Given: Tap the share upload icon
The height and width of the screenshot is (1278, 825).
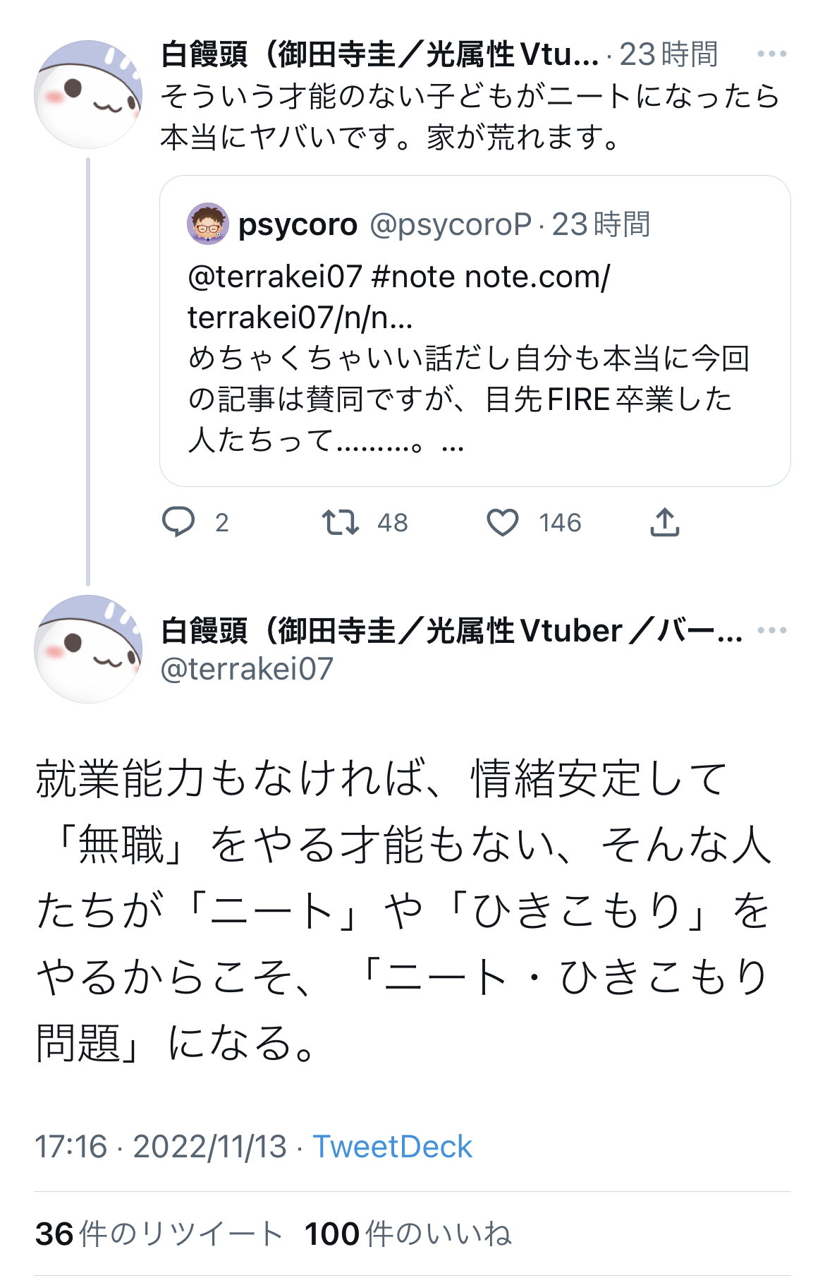Looking at the screenshot, I should 664,522.
